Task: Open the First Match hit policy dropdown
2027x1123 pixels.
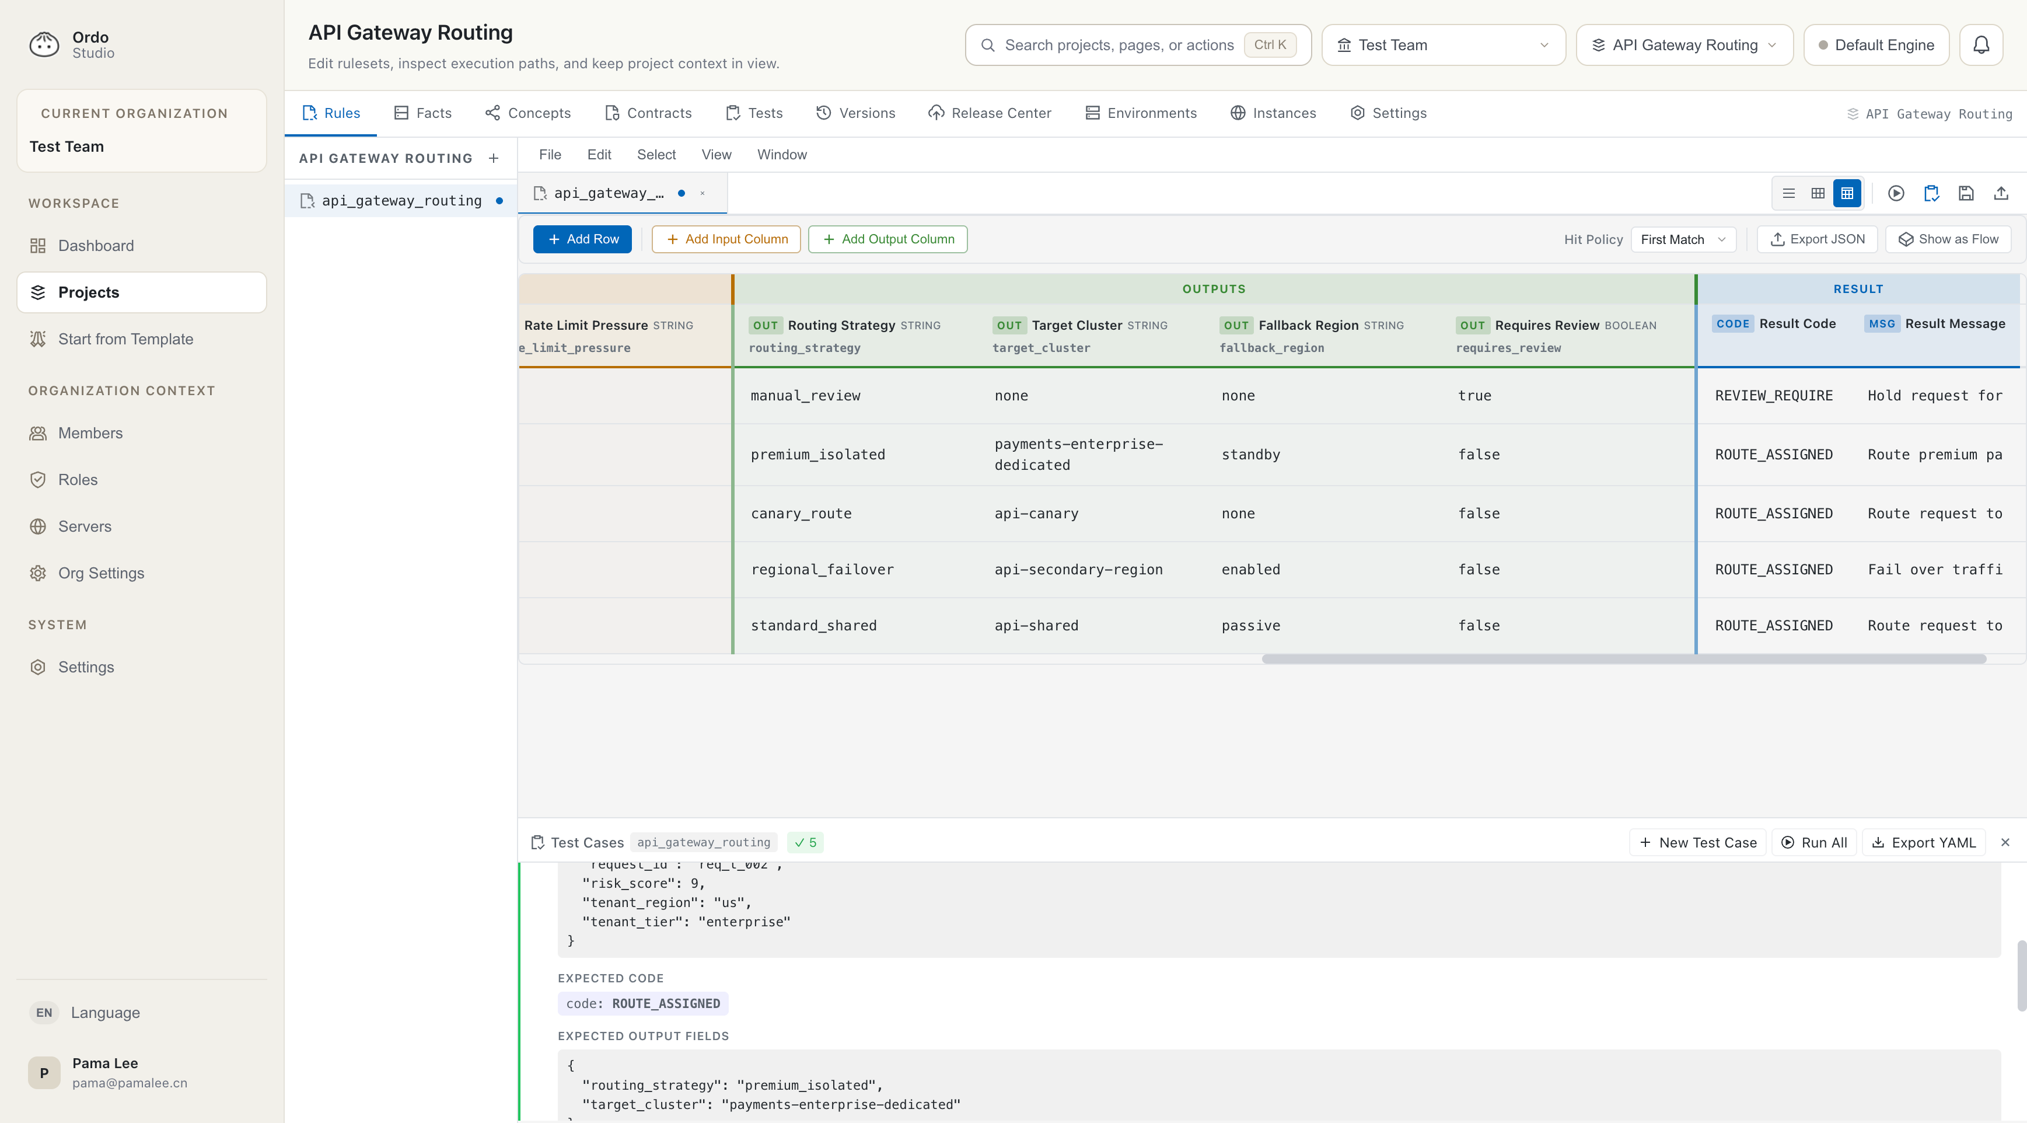Action: pos(1683,239)
